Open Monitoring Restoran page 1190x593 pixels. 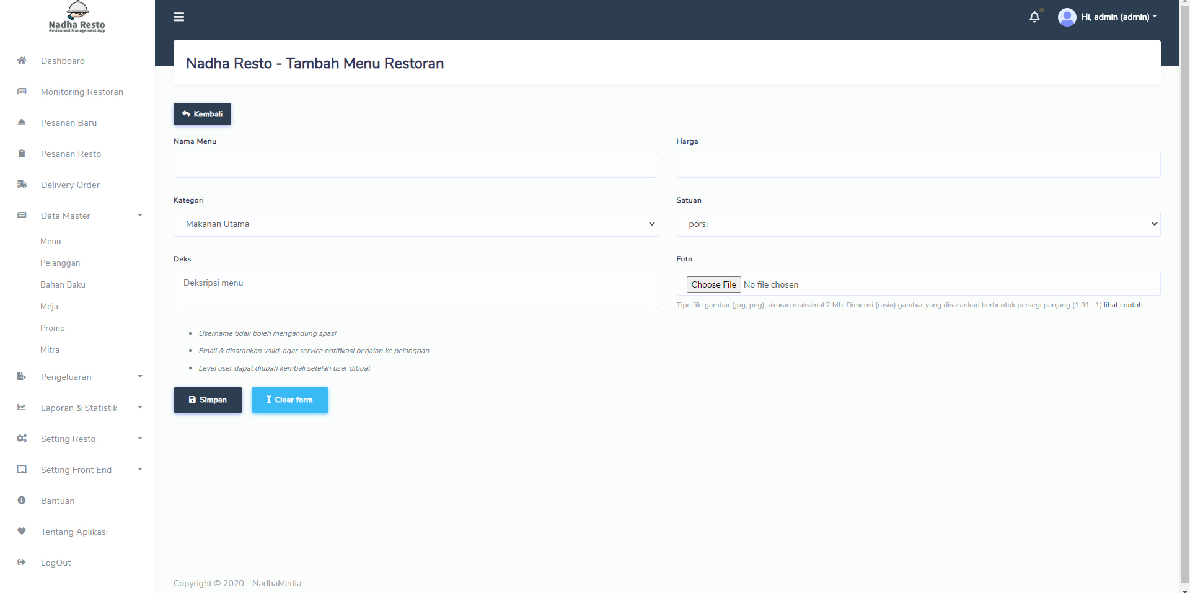tap(82, 92)
